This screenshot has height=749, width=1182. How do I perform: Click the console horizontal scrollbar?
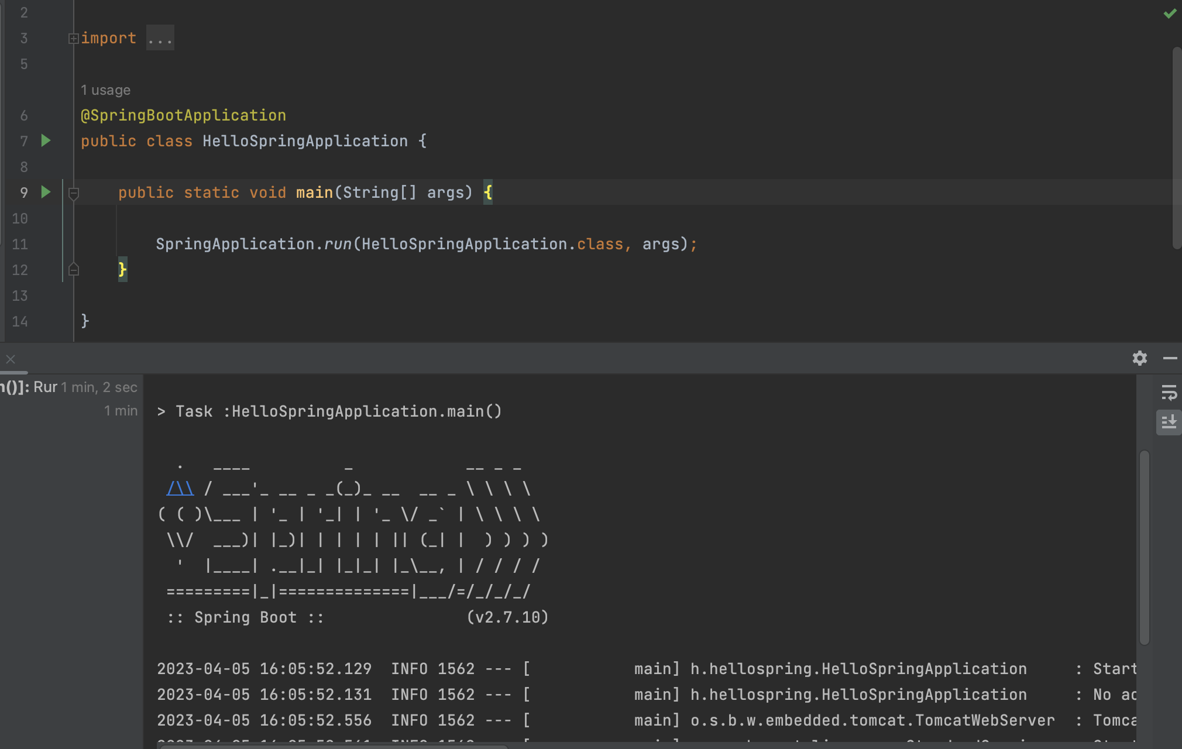[334, 745]
